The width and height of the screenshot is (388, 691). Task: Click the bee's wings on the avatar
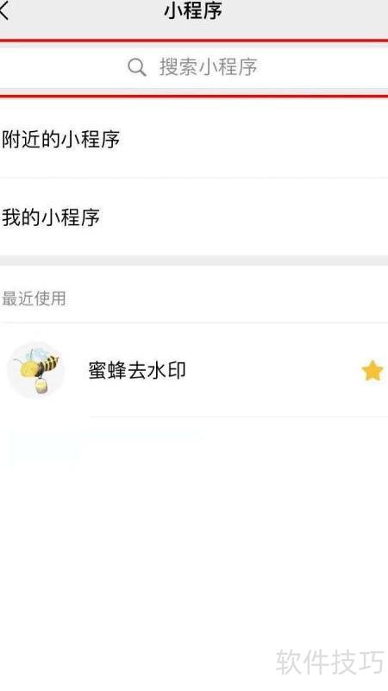pos(35,353)
